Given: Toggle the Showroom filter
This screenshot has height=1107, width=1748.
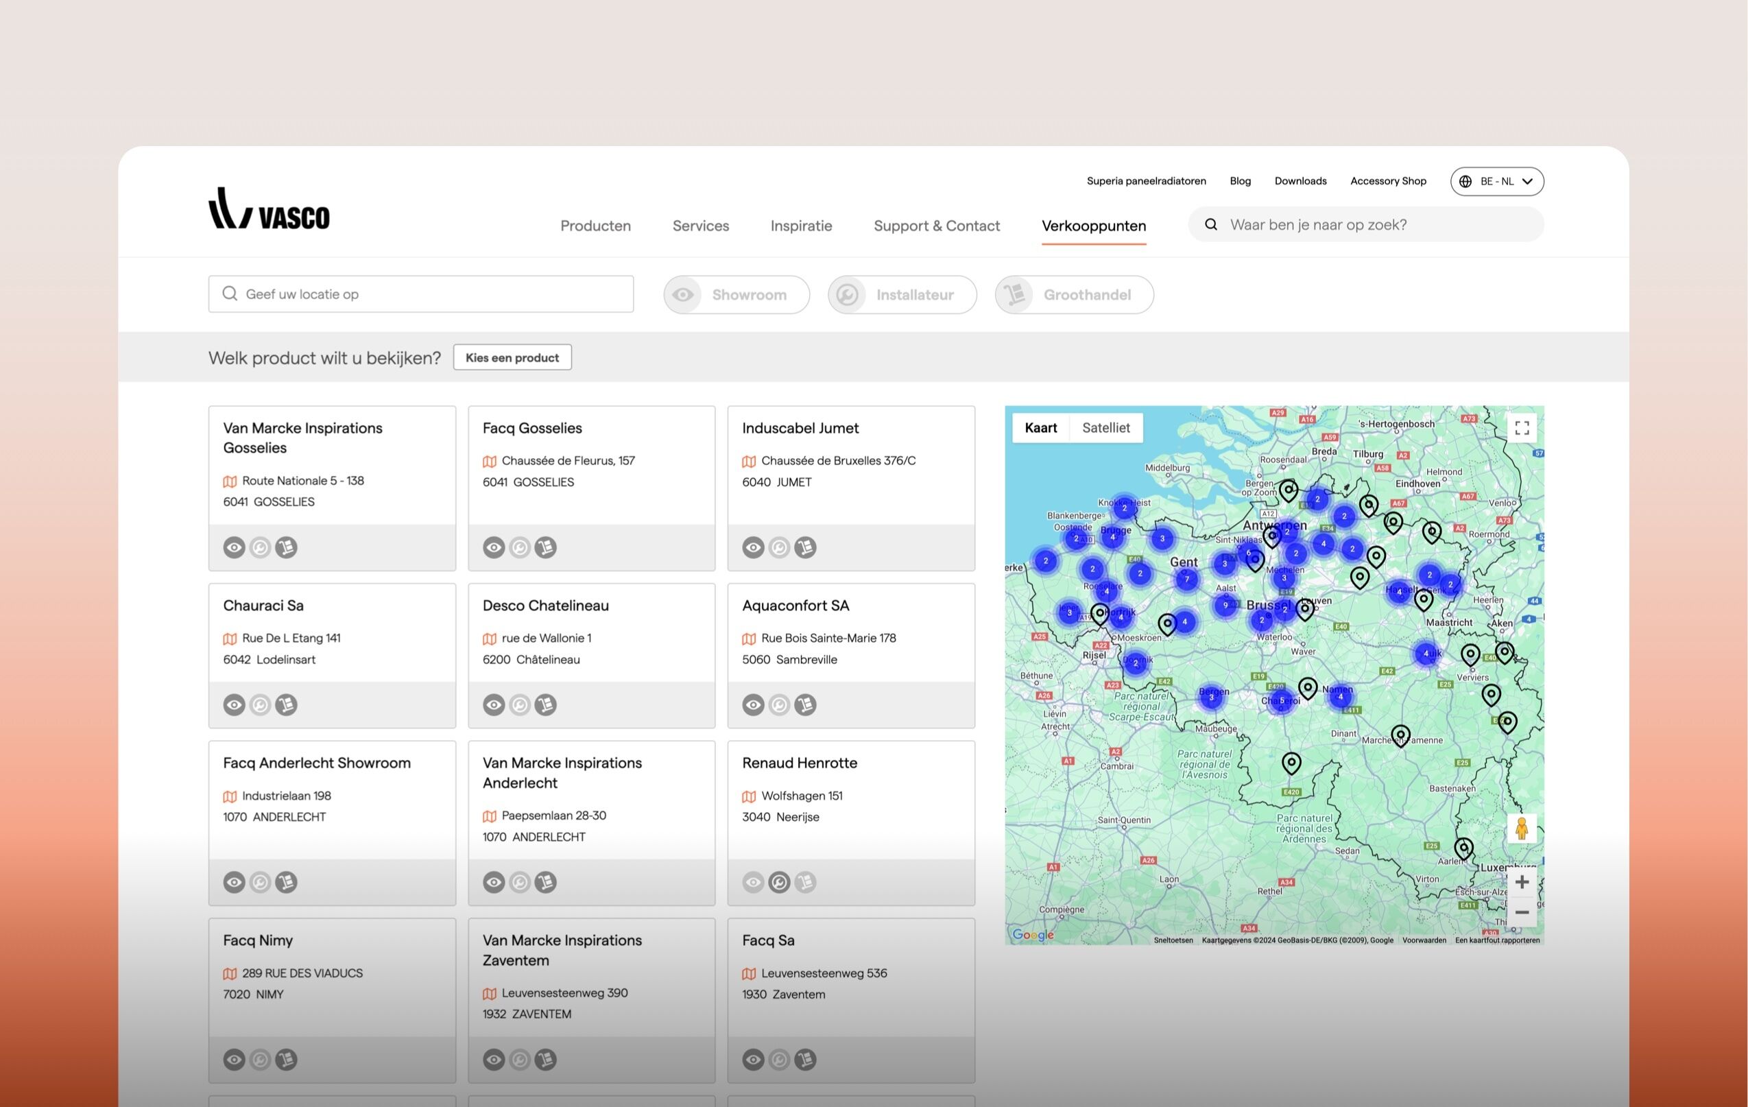Looking at the screenshot, I should click(736, 295).
